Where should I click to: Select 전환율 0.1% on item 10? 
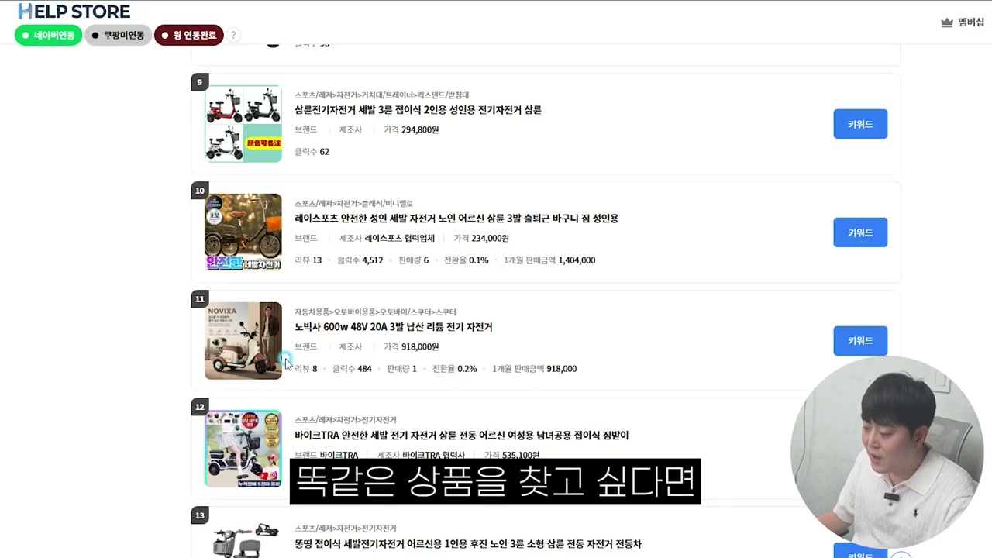coord(466,260)
